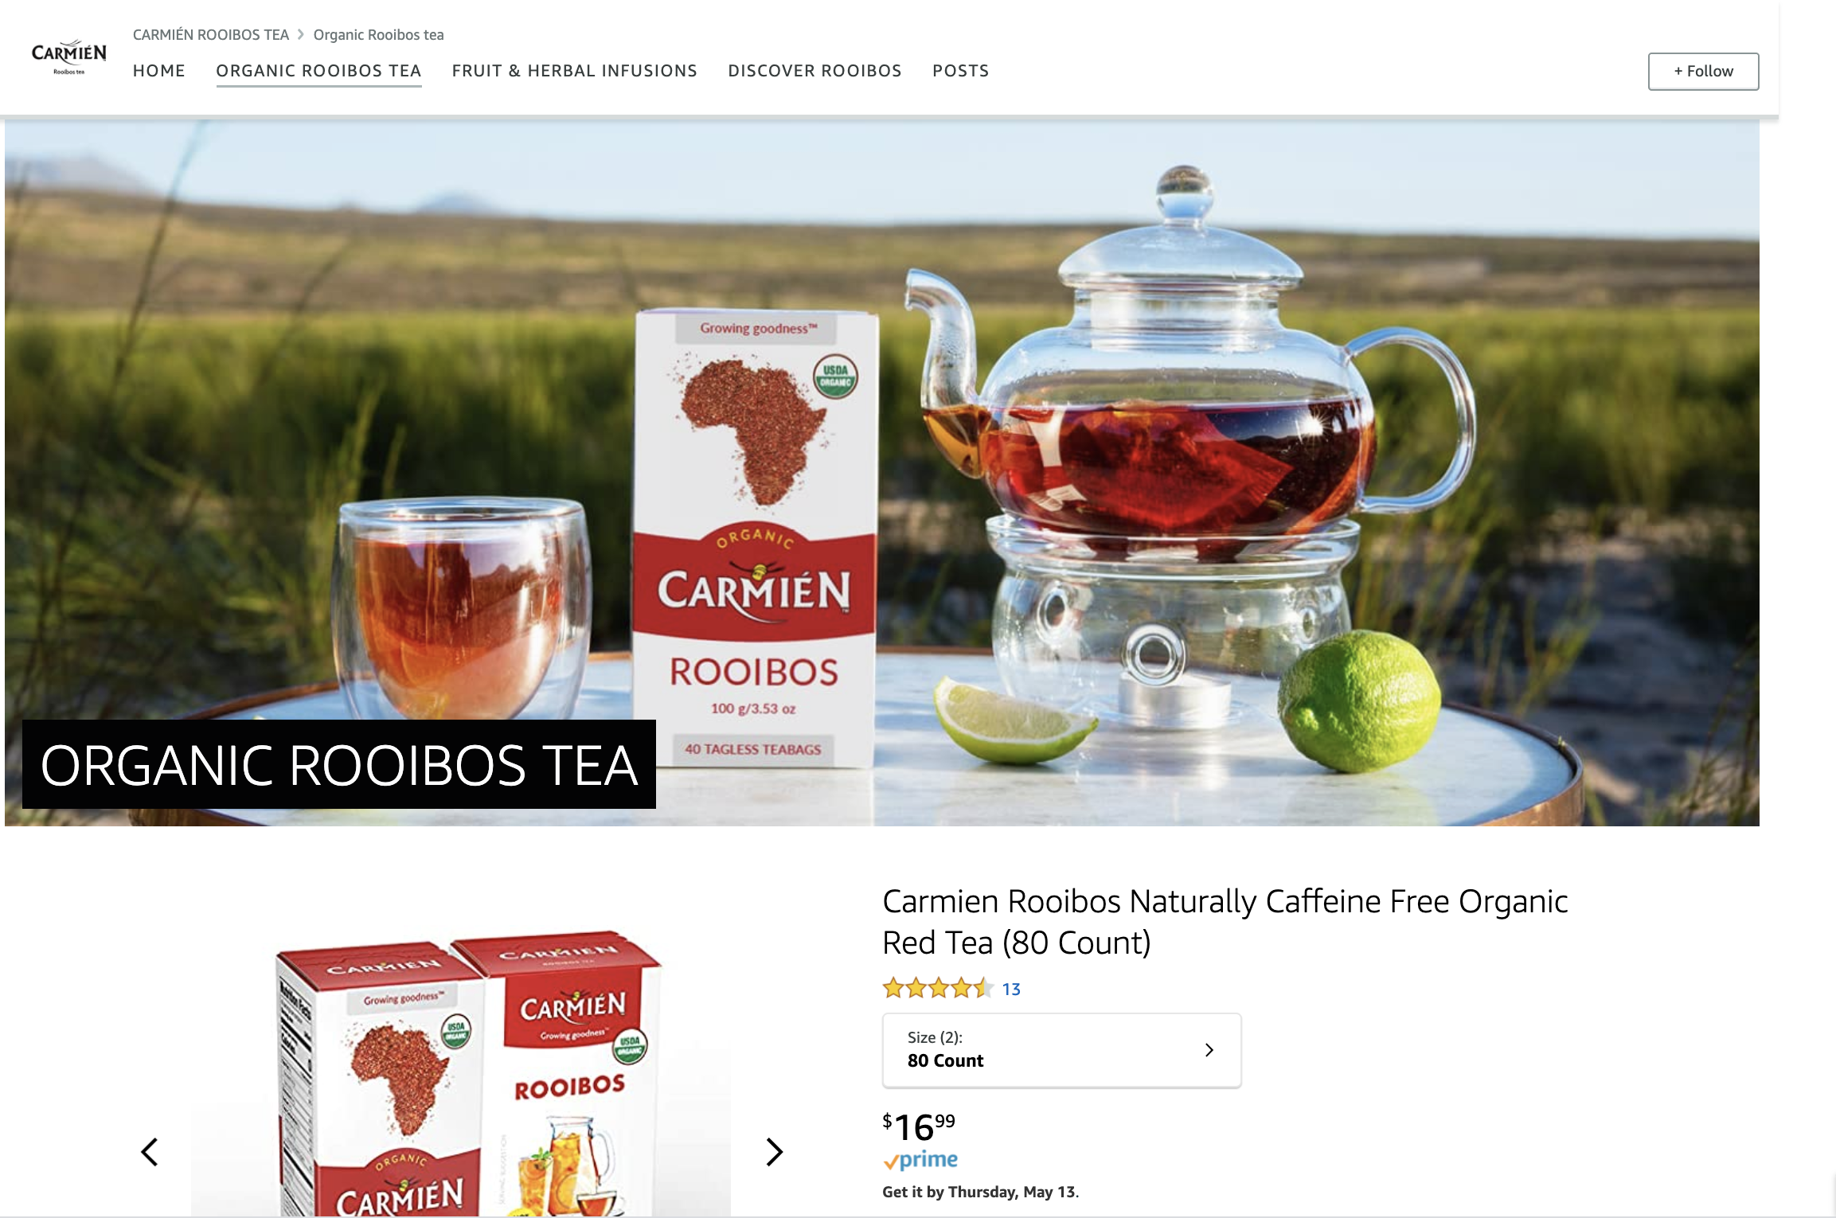The width and height of the screenshot is (1836, 1218).
Task: Expand size options via right chevron
Action: tap(1209, 1050)
